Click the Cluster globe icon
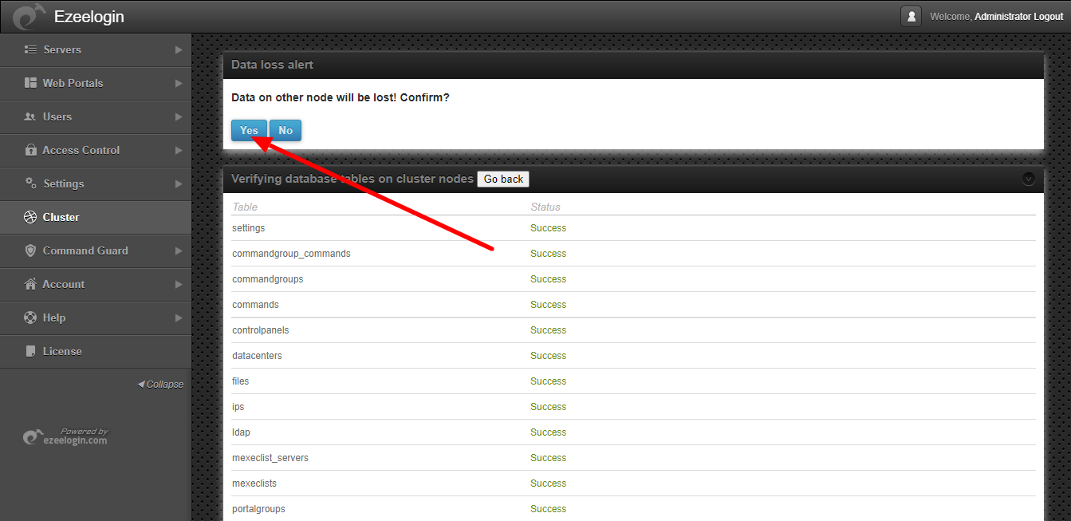 (x=31, y=217)
